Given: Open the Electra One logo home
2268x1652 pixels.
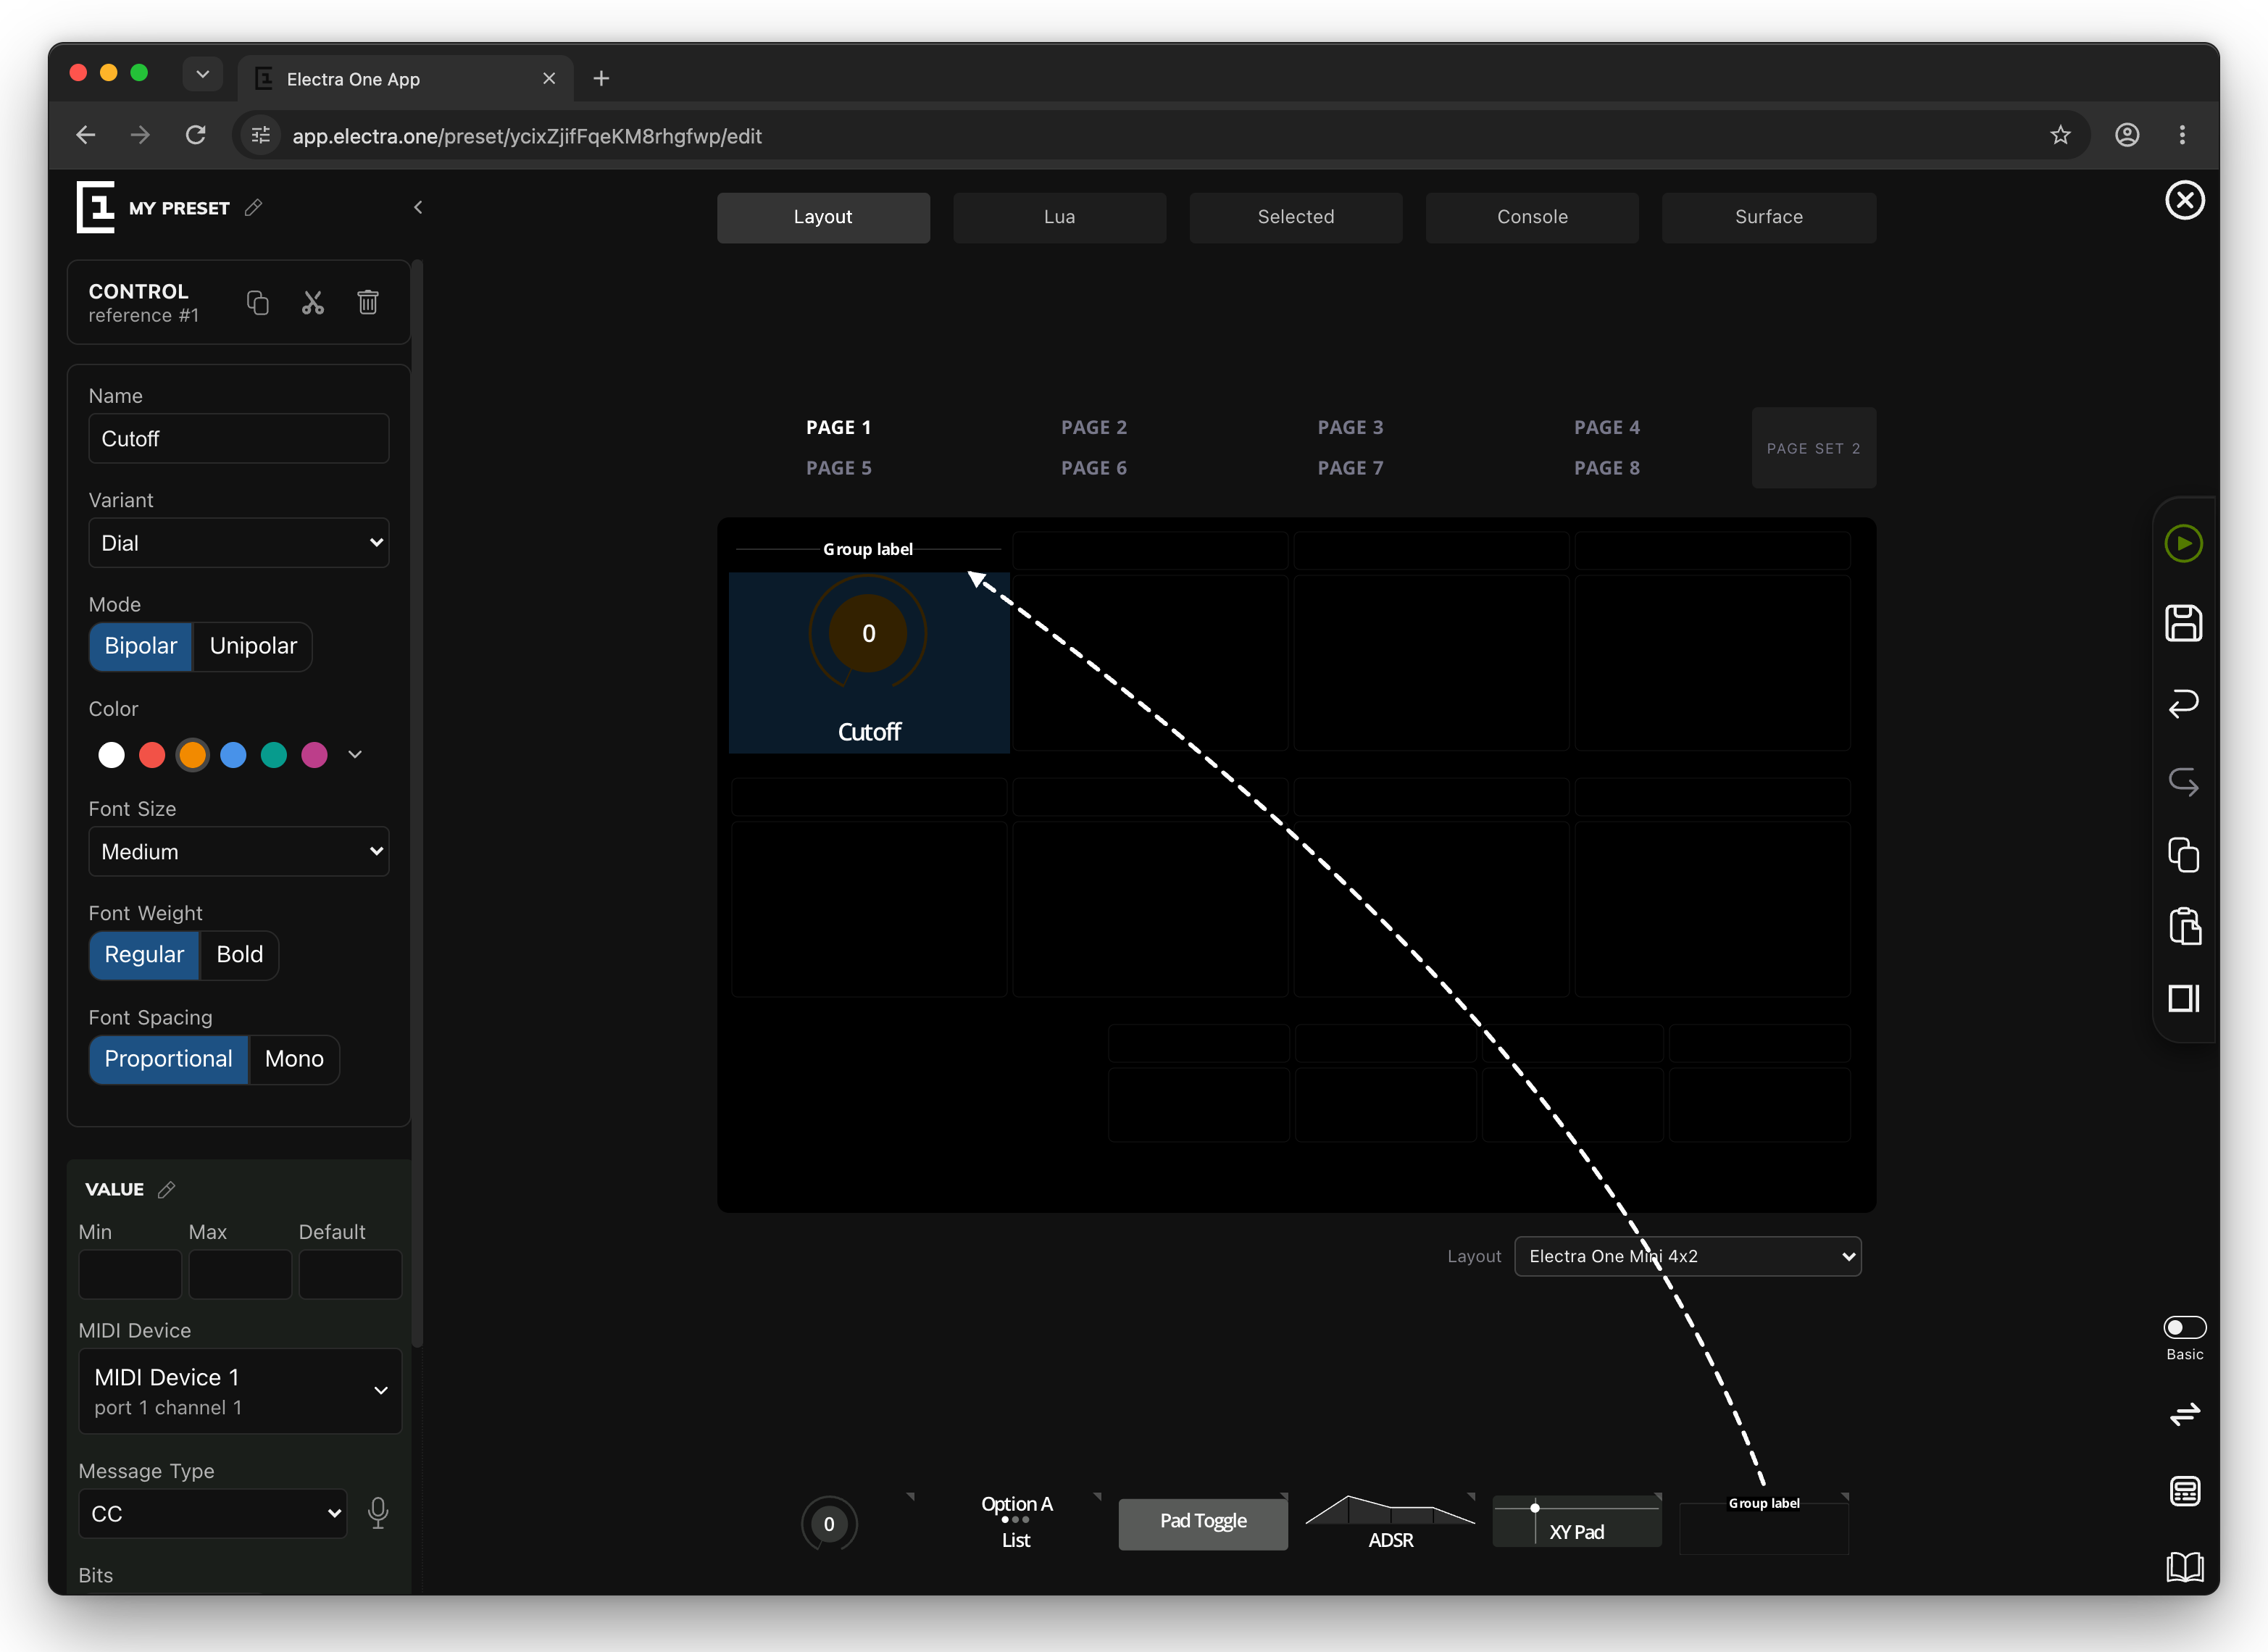Looking at the screenshot, I should pos(96,207).
